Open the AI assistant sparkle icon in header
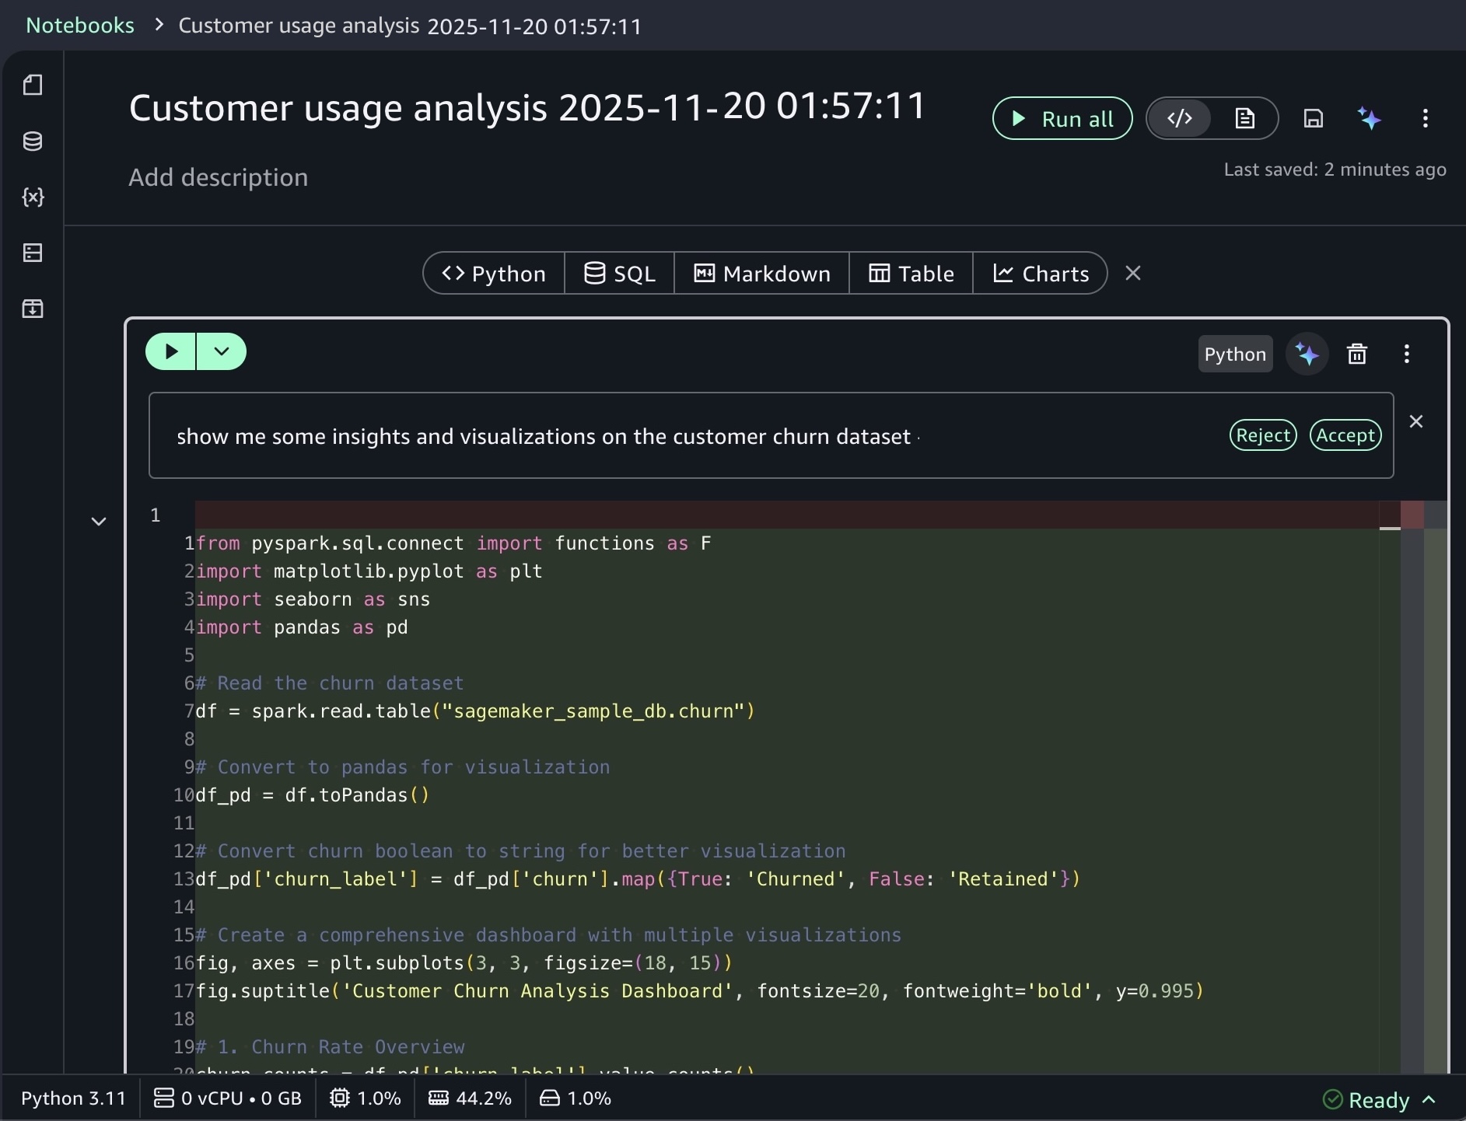This screenshot has width=1466, height=1121. pos(1369,119)
